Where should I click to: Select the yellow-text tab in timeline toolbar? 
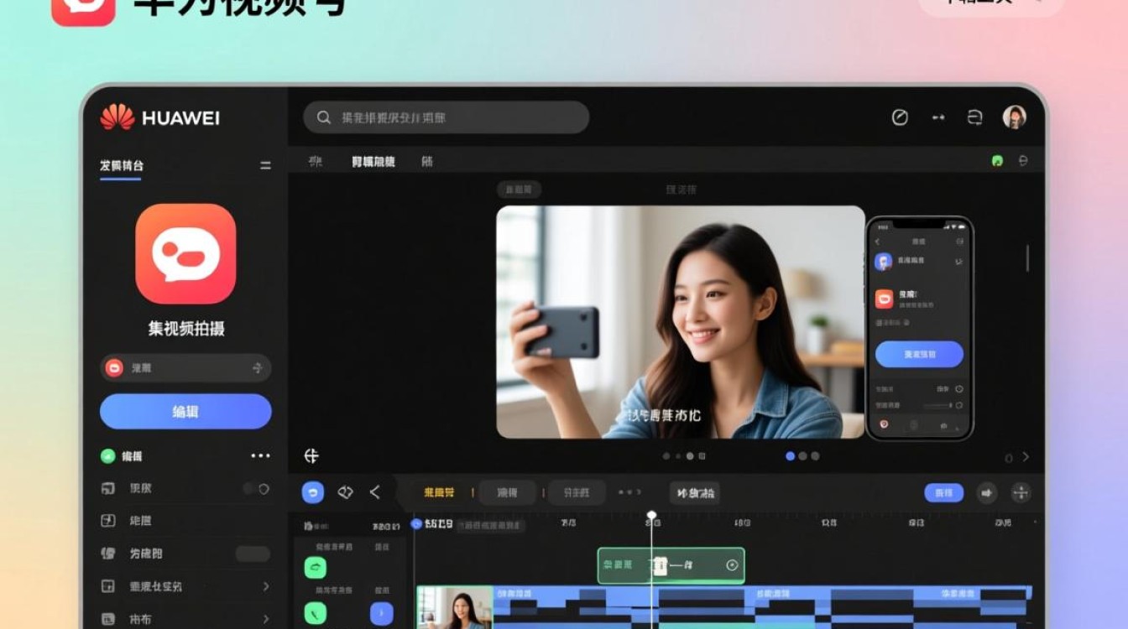coord(439,492)
